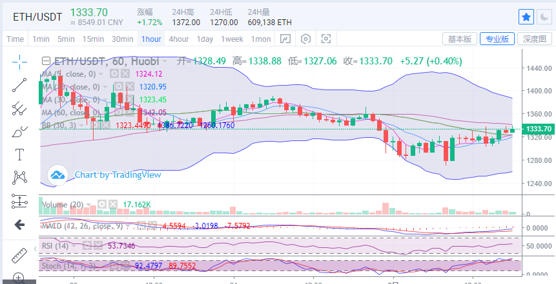Collapse the ETH/USDT legend box
The width and height of the screenshot is (556, 284).
click(46, 61)
